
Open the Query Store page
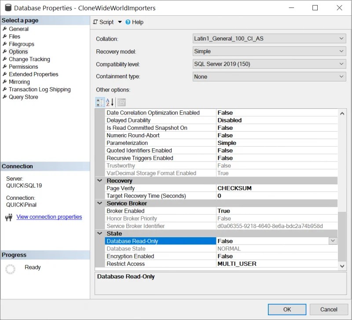click(23, 97)
